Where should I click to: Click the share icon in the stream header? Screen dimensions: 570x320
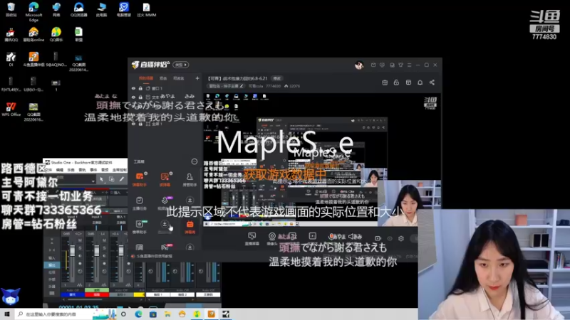(432, 82)
